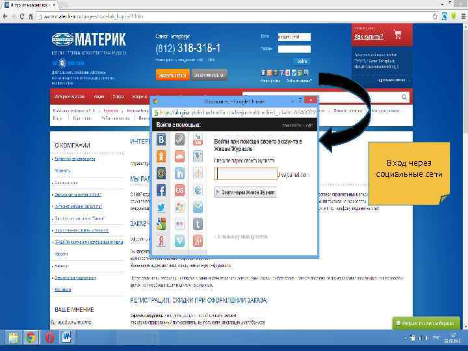Open the Акции menu item
The width and height of the screenshot is (468, 351).
(x=99, y=96)
